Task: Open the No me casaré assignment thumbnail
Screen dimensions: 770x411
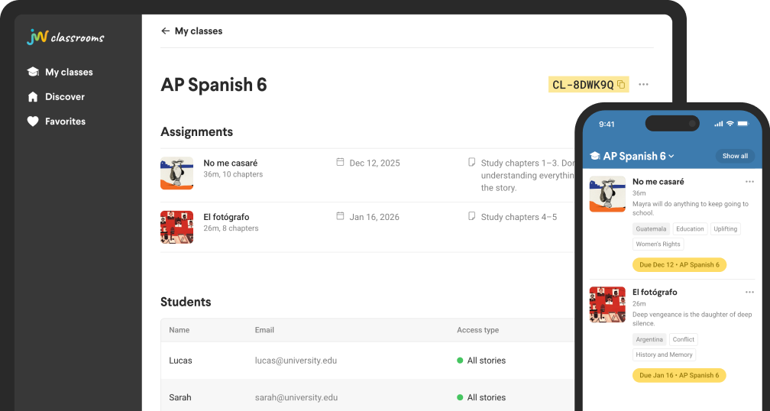Action: pyautogui.click(x=176, y=173)
